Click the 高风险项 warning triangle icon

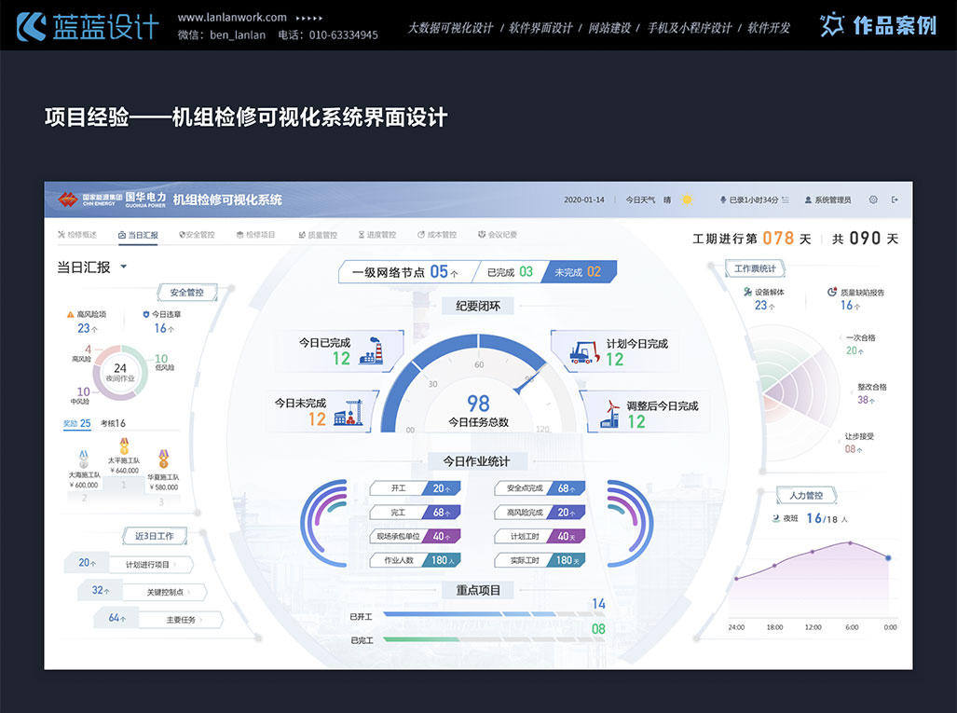[70, 315]
